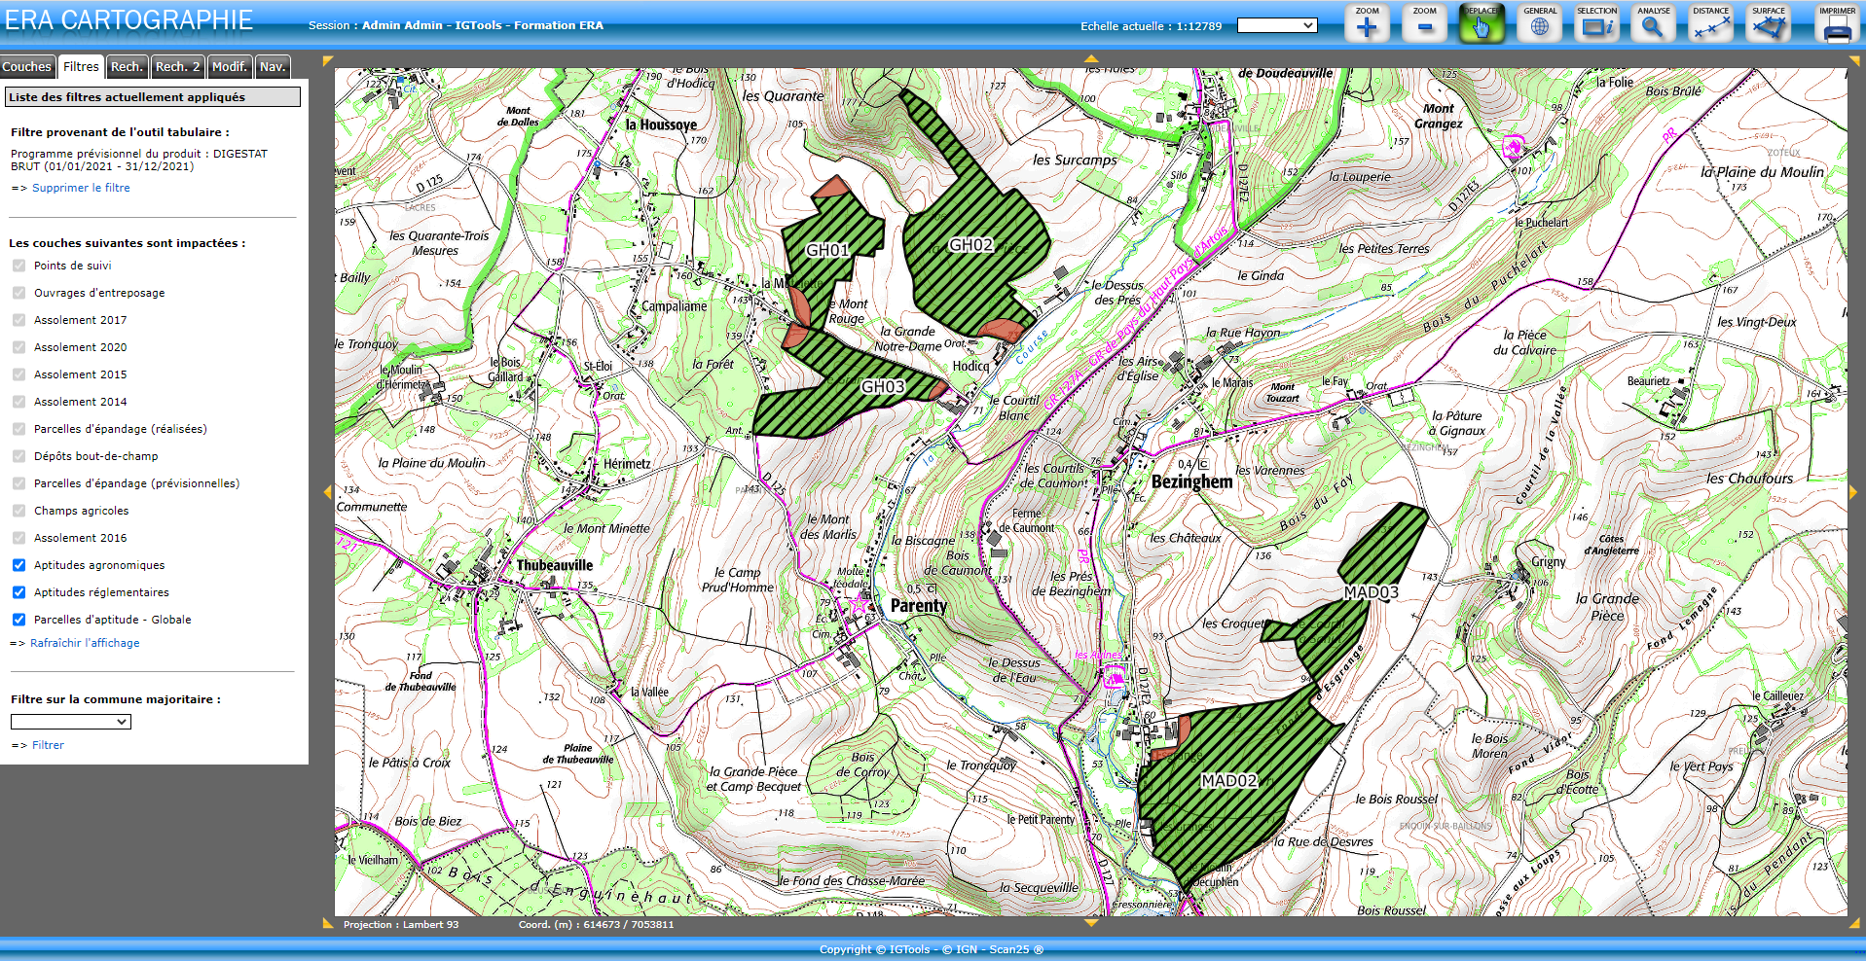Show the General globe view
The height and width of the screenshot is (961, 1866).
(1539, 24)
